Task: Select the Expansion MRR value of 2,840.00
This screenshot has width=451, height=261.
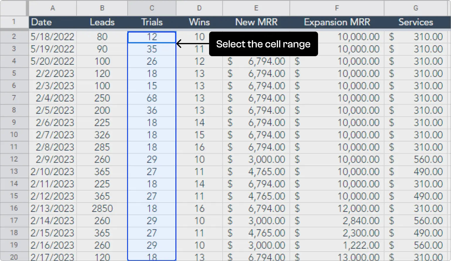Action: [x=336, y=221]
